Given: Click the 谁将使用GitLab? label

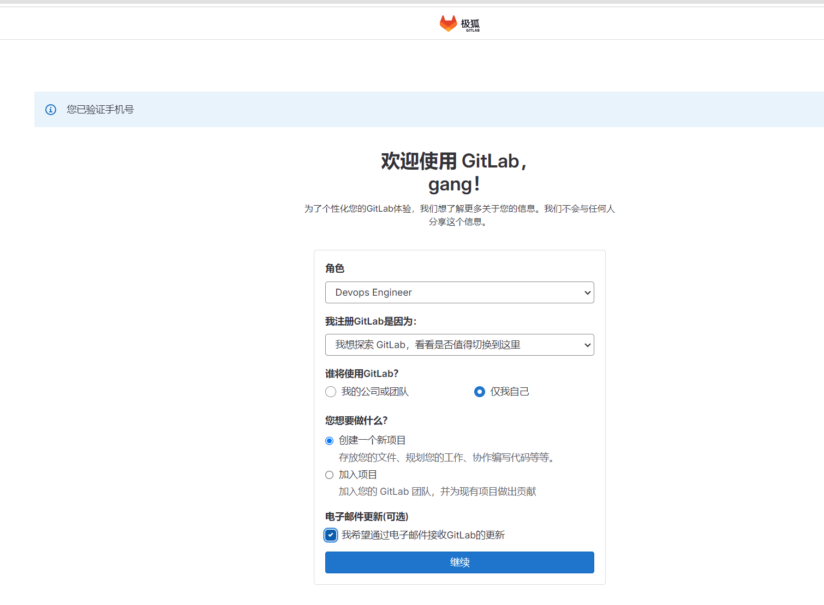Looking at the screenshot, I should (362, 374).
